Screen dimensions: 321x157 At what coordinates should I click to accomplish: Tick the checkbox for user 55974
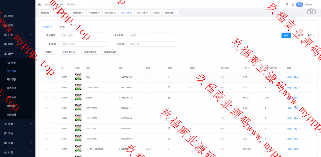[54, 118]
